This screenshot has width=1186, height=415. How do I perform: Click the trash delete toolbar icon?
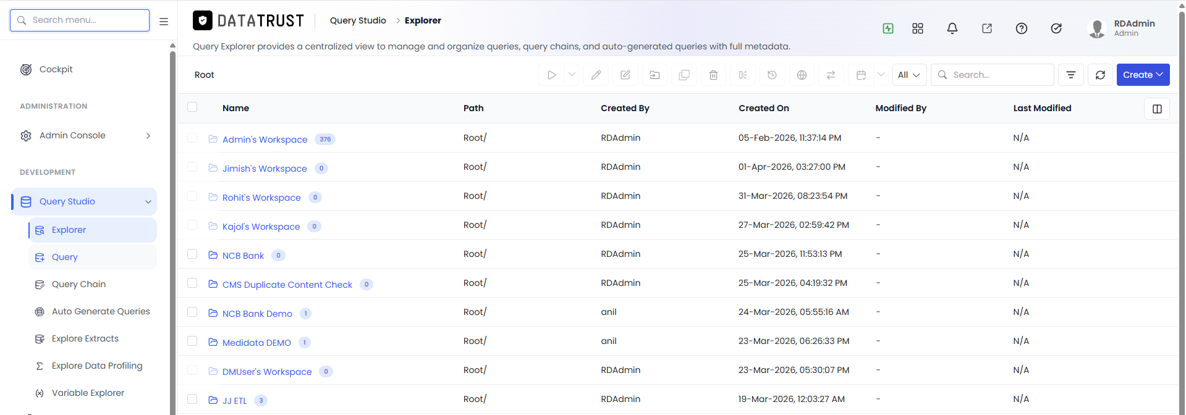click(713, 75)
